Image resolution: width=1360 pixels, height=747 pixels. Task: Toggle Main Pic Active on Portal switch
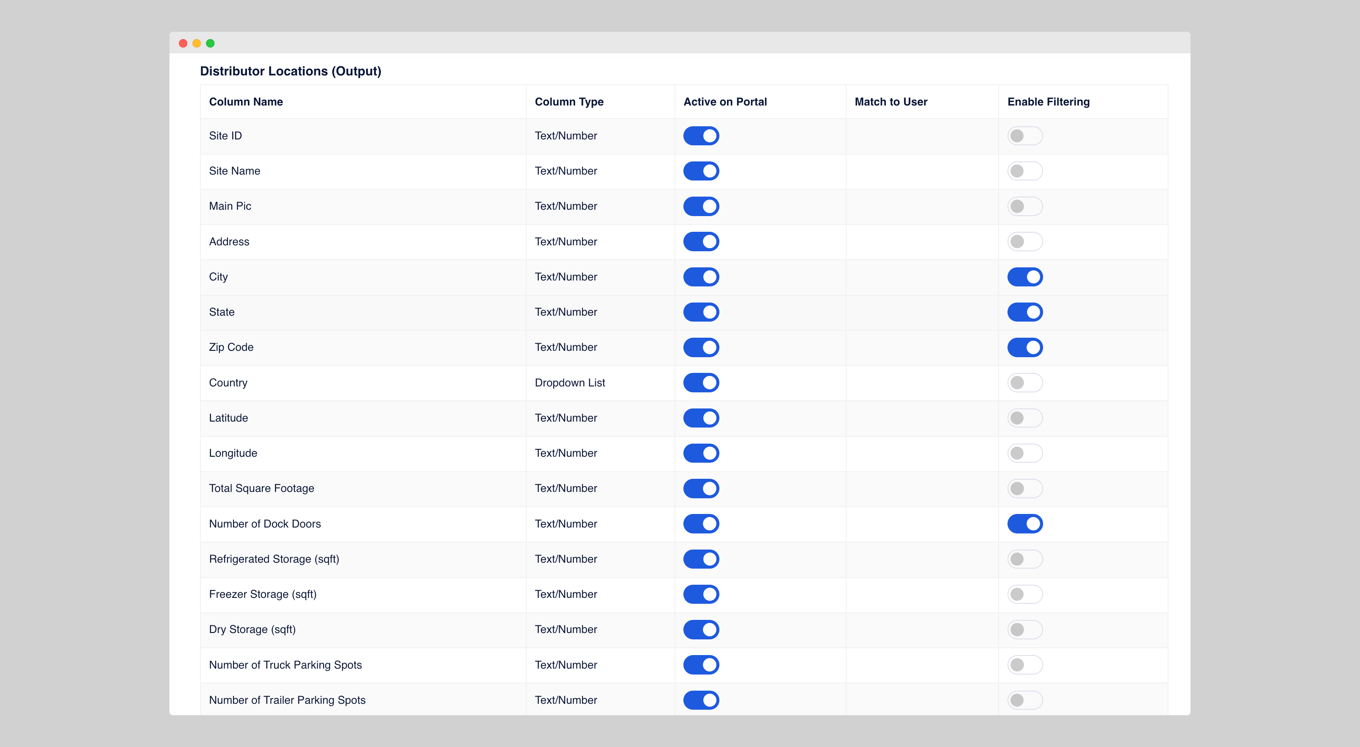coord(701,206)
